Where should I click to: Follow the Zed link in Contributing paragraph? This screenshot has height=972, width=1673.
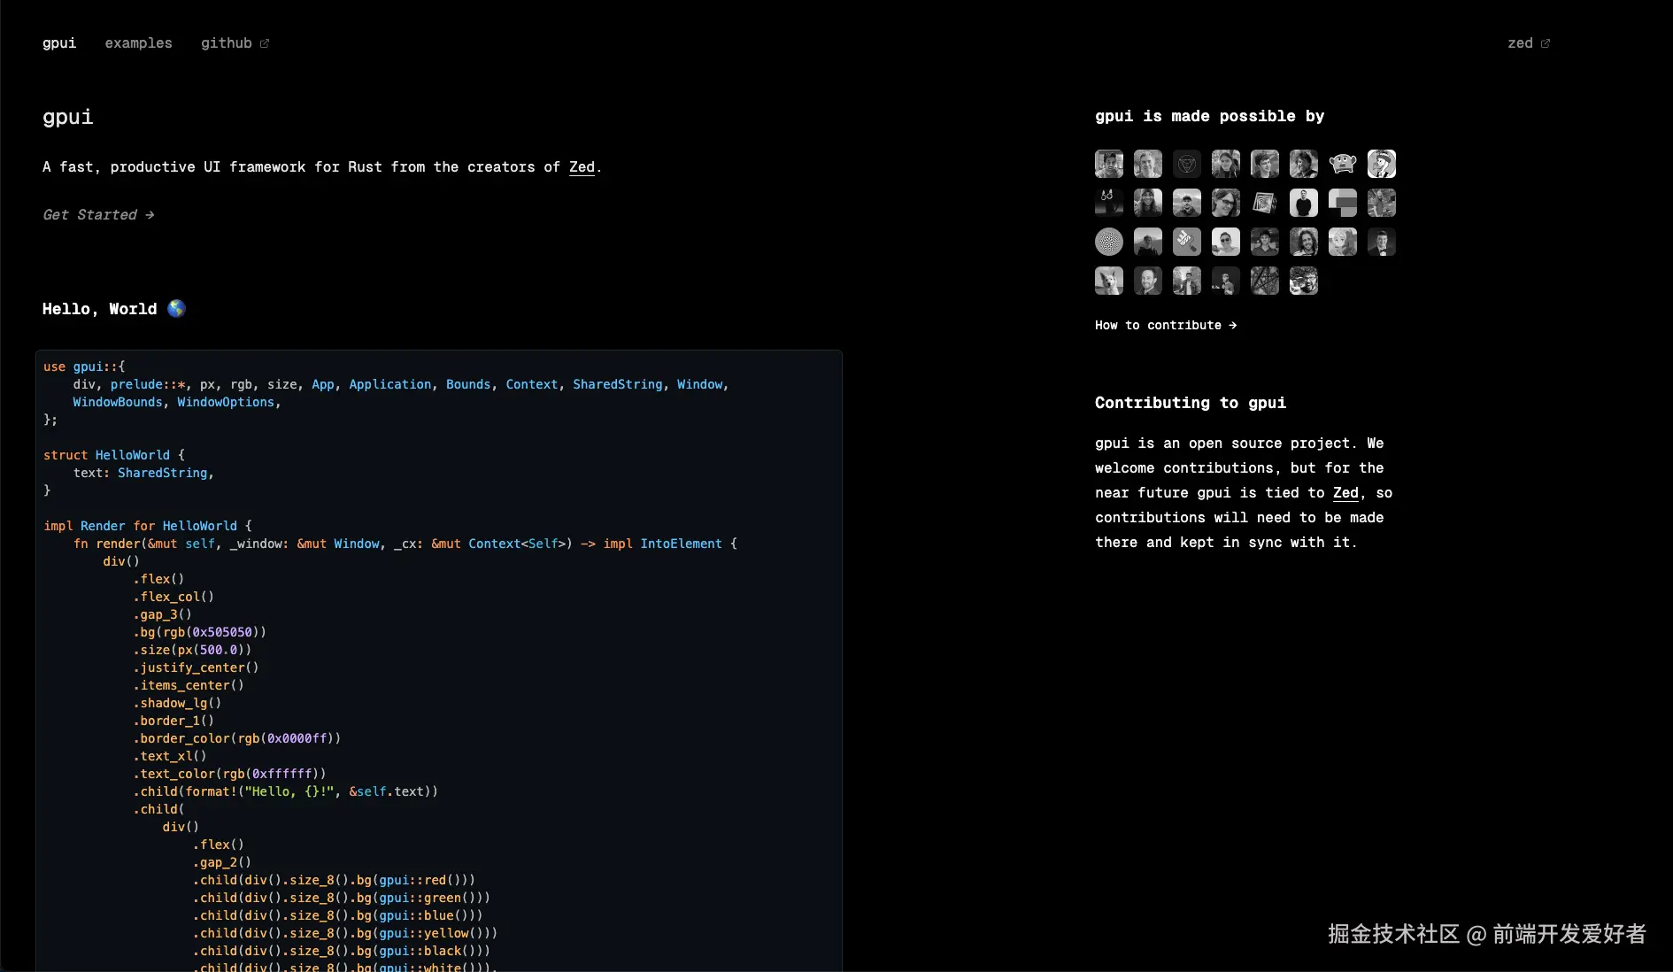pyautogui.click(x=1345, y=493)
